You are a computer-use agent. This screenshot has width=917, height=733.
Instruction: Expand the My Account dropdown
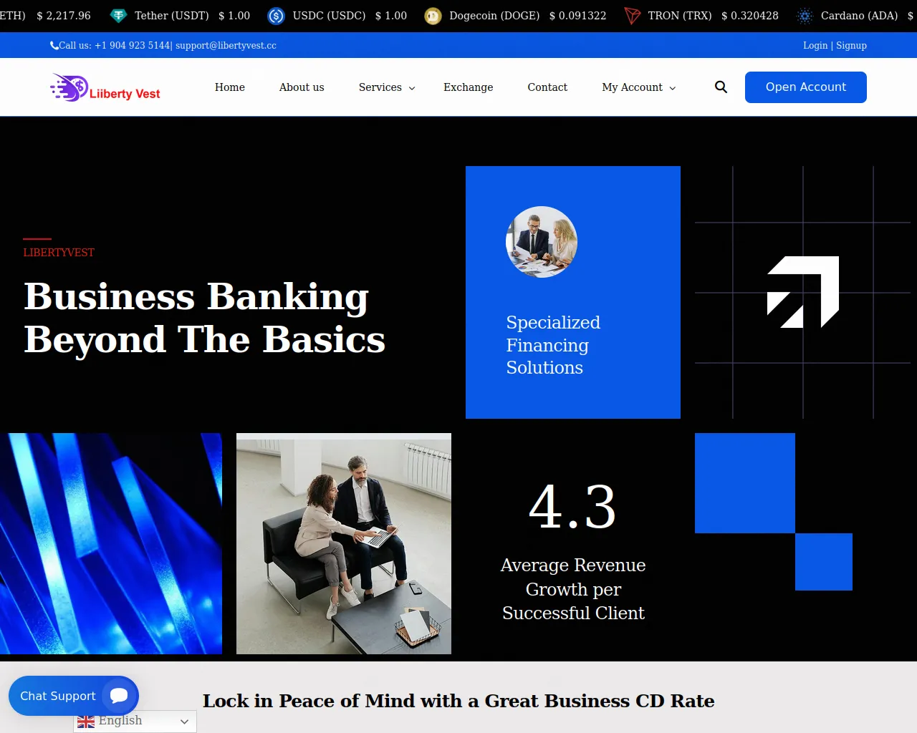(x=639, y=87)
